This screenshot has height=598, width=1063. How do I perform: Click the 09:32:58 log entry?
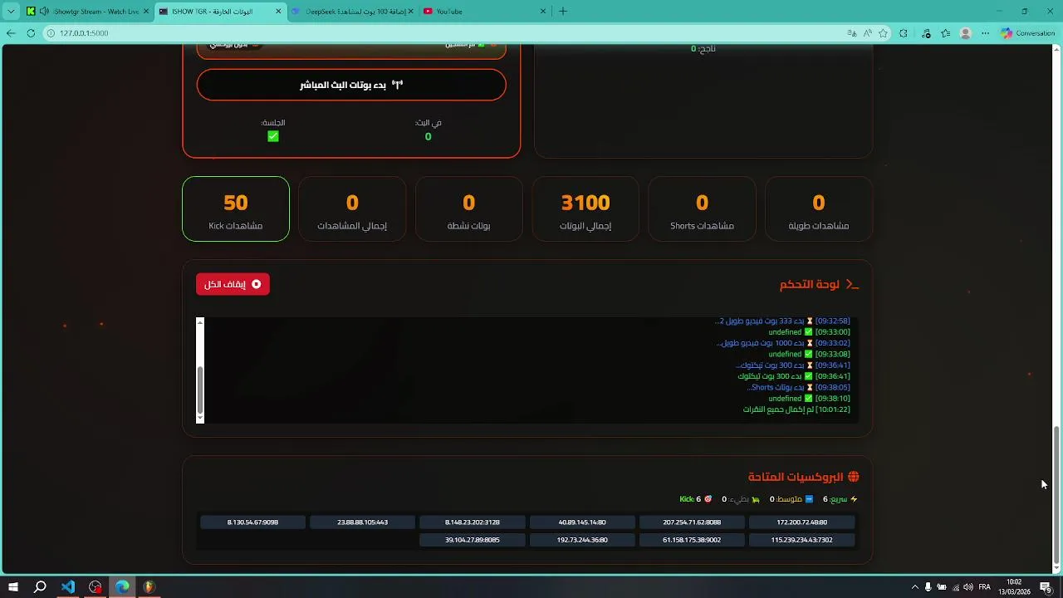(782, 321)
